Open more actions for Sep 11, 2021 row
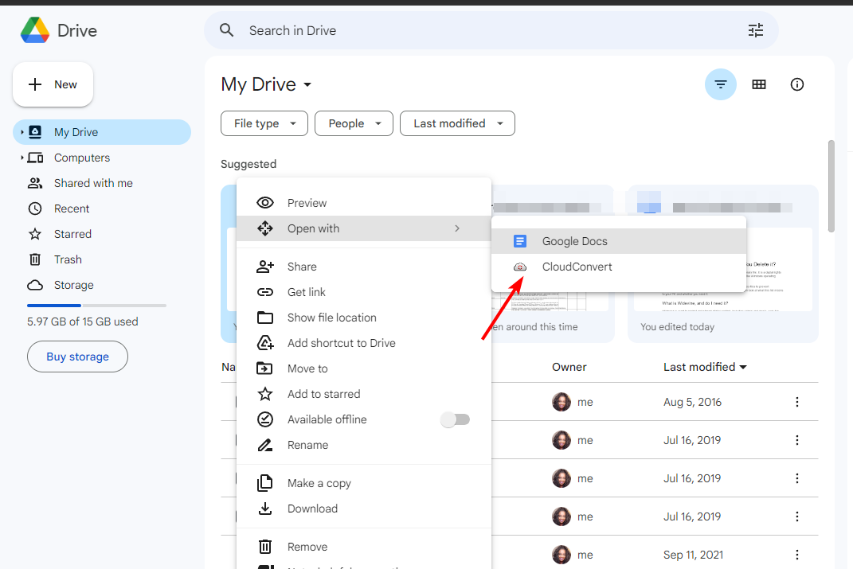Screen dimensions: 853x569 (797, 555)
